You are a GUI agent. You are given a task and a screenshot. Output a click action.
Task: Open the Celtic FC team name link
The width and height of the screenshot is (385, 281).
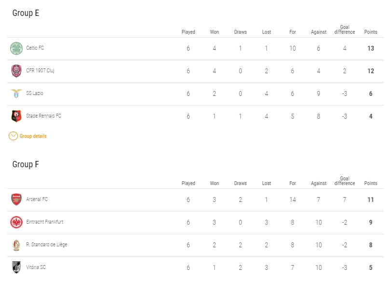click(35, 48)
